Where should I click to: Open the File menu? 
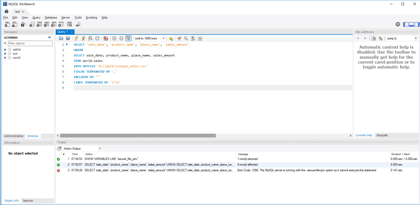tap(5, 18)
